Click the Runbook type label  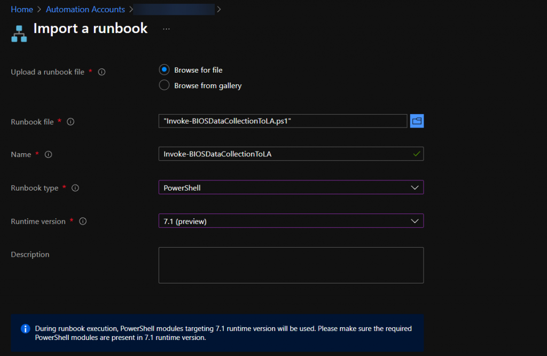point(35,188)
